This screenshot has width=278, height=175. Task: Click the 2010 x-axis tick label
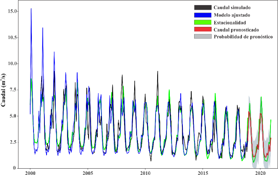click(x=145, y=172)
